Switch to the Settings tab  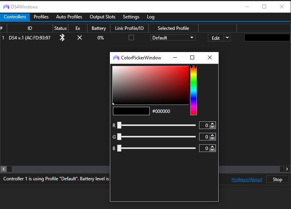click(x=131, y=17)
